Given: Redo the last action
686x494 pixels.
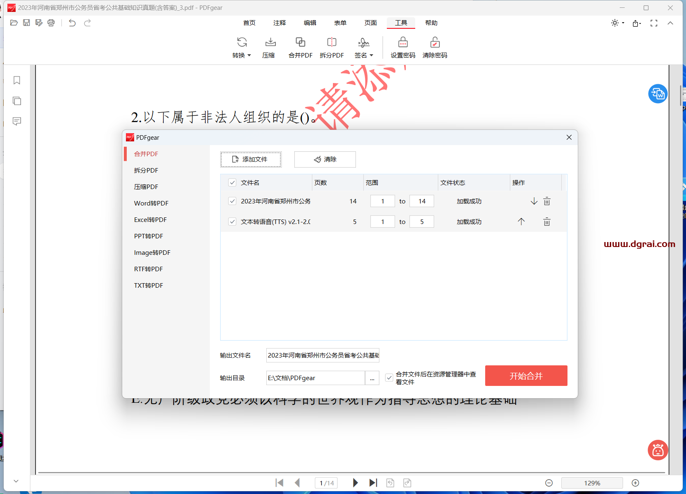Looking at the screenshot, I should [87, 23].
